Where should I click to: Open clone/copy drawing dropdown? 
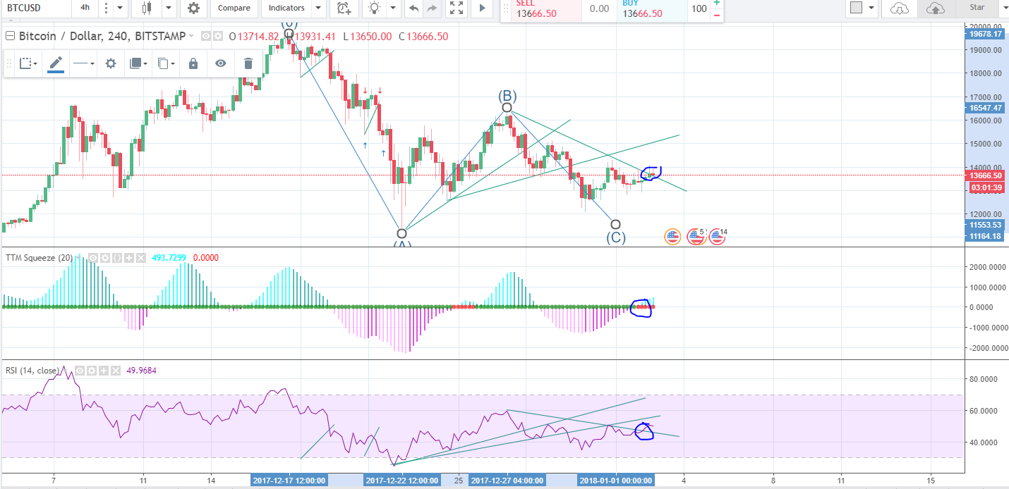point(166,63)
